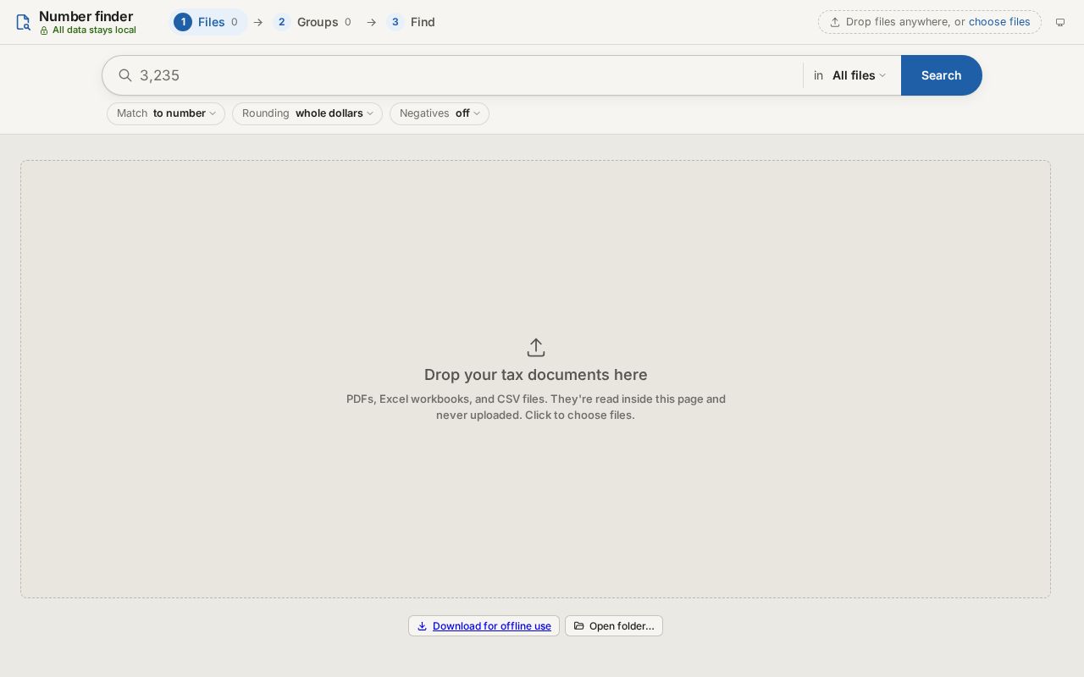Screen dimensions: 1084x677
Task: Click the download icon beside offline use
Action: tap(422, 626)
